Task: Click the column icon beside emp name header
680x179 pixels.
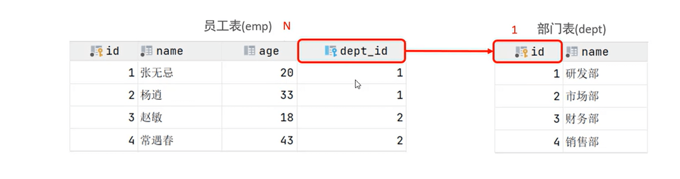Action: [146, 50]
